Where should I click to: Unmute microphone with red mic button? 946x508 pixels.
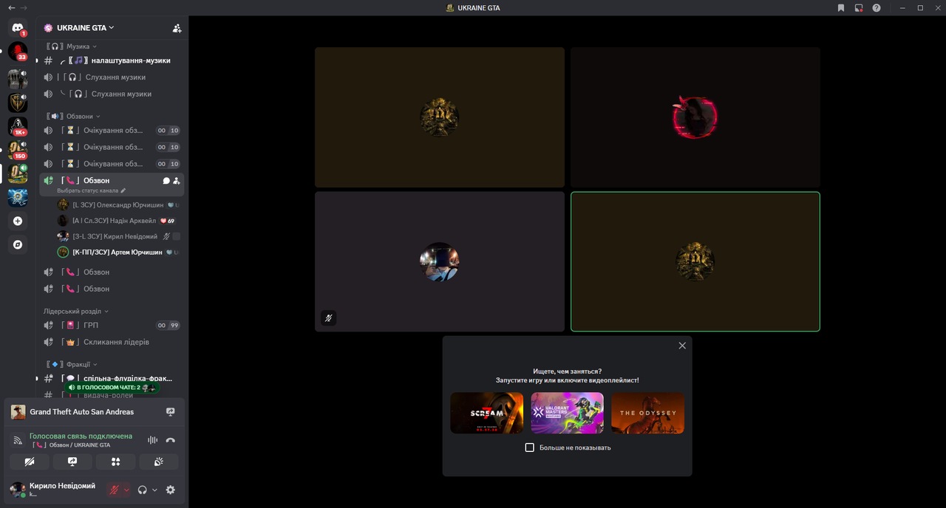[114, 490]
